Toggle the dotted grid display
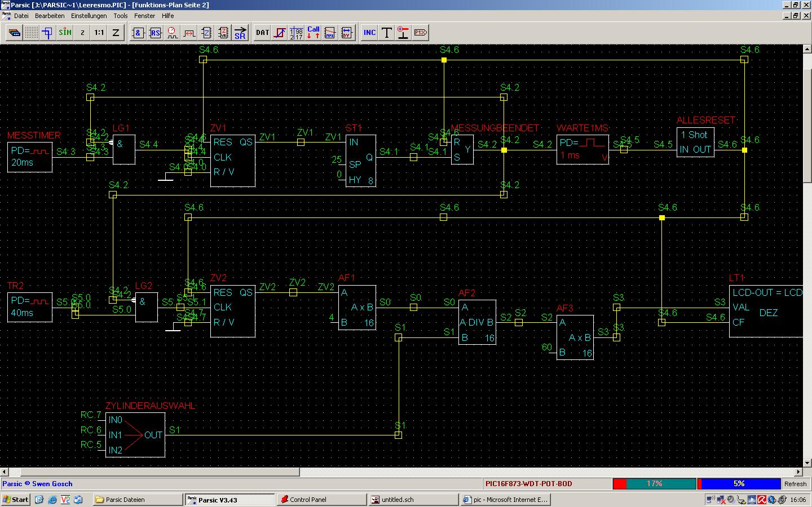Viewport: 812px width, 507px height. click(x=31, y=33)
